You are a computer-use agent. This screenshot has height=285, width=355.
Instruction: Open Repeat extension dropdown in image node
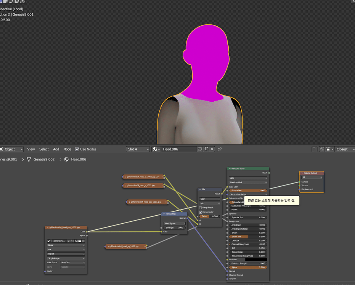click(66, 254)
